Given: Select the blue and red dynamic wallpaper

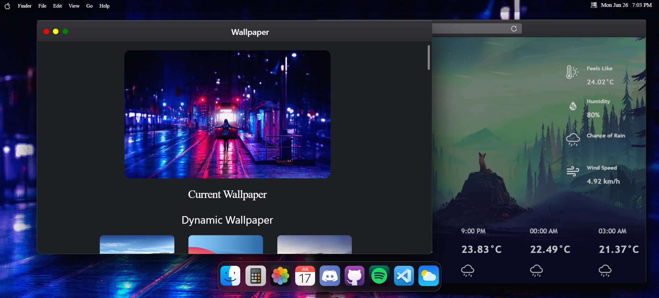Looking at the screenshot, I should pyautogui.click(x=226, y=245).
